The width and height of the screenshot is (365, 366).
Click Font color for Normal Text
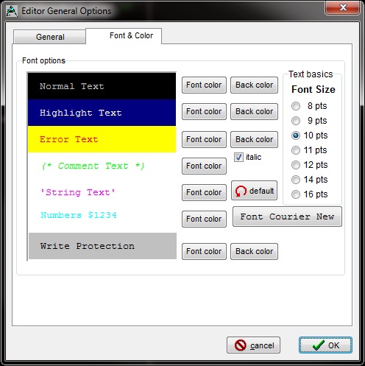204,85
